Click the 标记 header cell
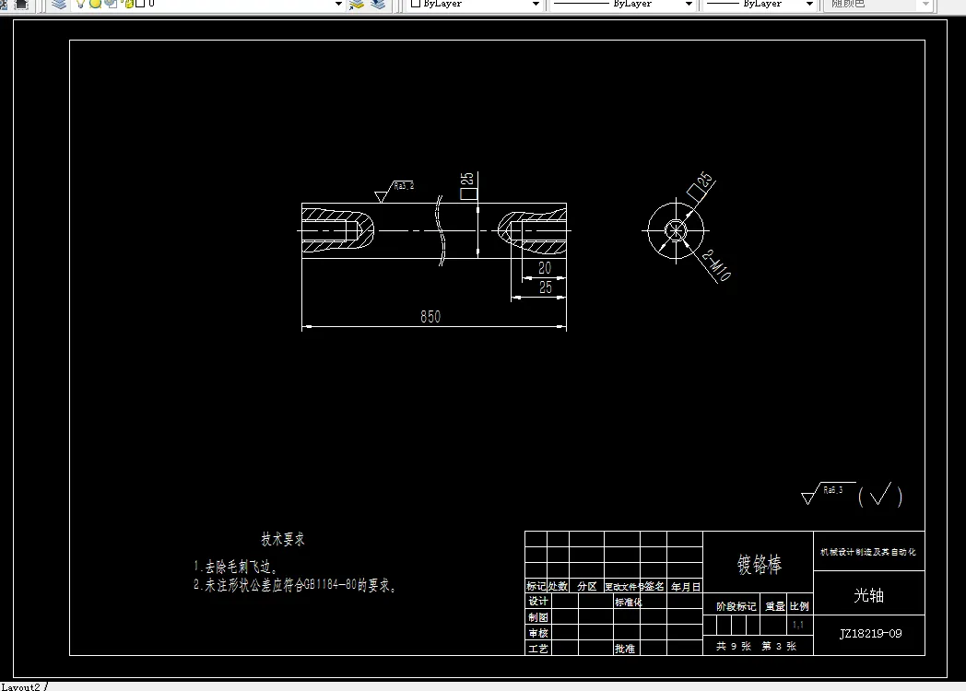 pos(536,586)
